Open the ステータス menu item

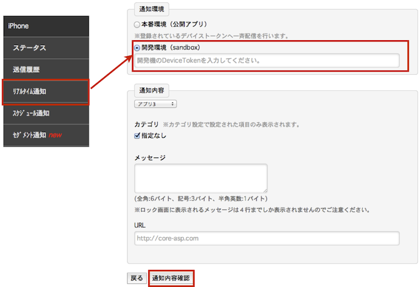[x=46, y=48]
